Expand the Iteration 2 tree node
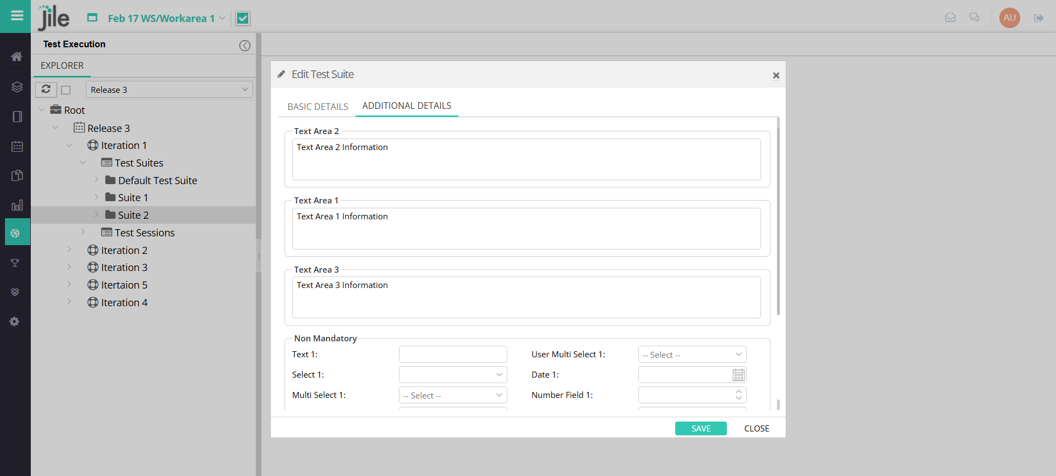This screenshot has height=476, width=1056. [69, 250]
